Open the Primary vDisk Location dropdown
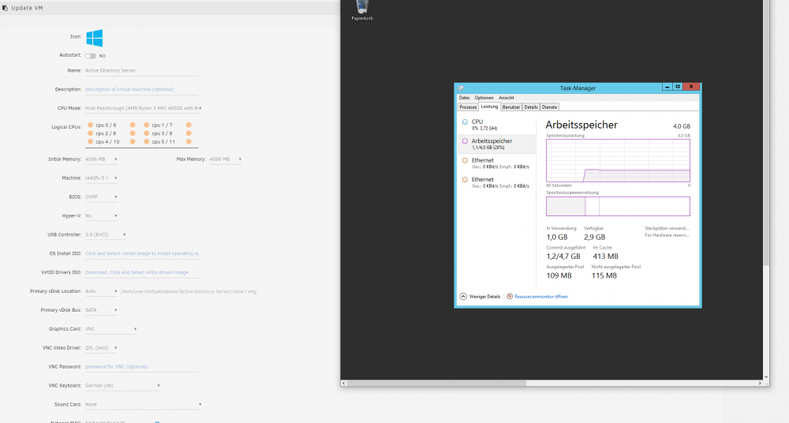The image size is (789, 423). point(101,291)
